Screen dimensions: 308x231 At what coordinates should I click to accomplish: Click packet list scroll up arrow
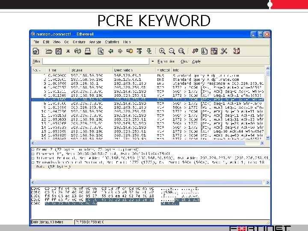coord(267,68)
